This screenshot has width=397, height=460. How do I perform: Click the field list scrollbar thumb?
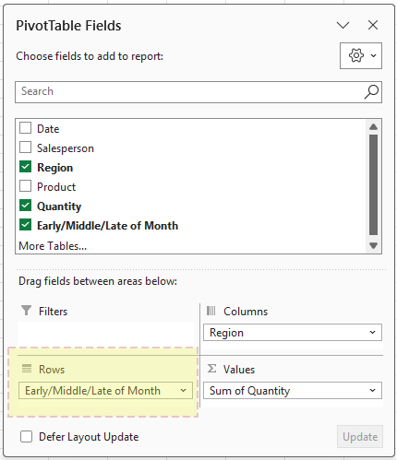(373, 184)
